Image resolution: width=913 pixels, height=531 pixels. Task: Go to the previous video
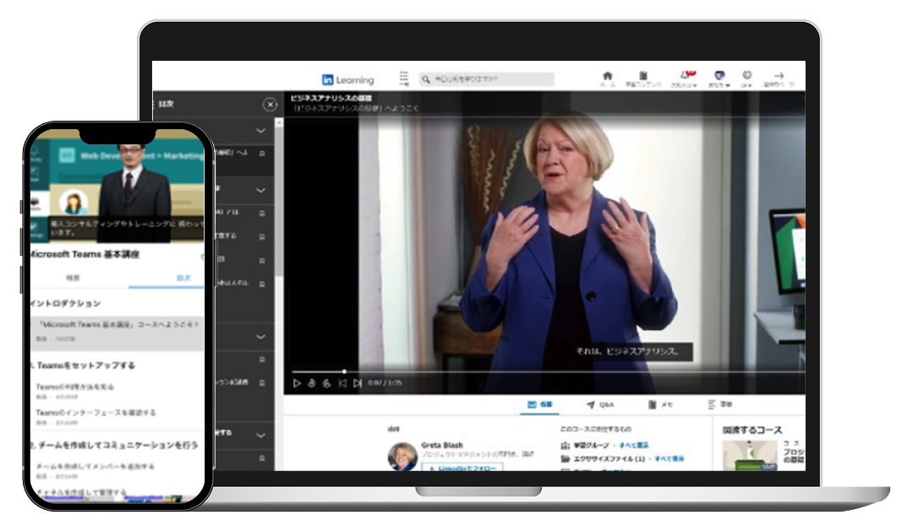pyautogui.click(x=342, y=383)
